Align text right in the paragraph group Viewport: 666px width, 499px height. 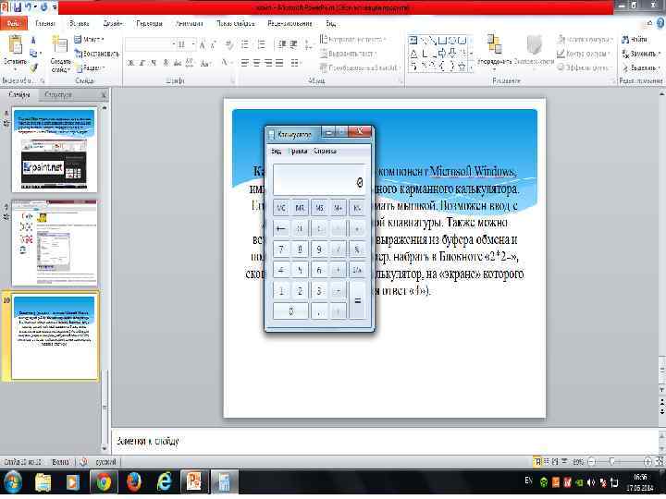click(267, 63)
